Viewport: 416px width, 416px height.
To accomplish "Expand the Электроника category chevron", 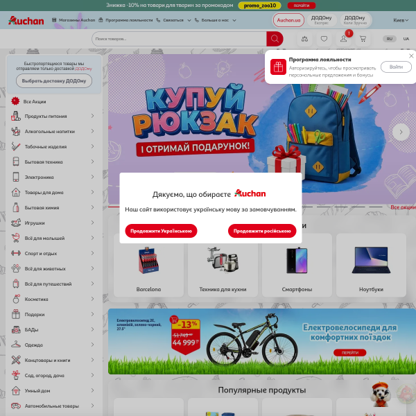I will [93, 177].
